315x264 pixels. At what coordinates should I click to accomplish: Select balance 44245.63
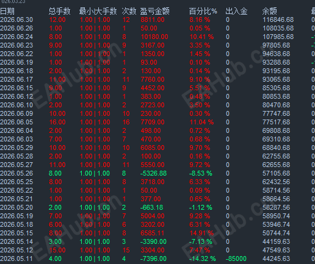276,259
